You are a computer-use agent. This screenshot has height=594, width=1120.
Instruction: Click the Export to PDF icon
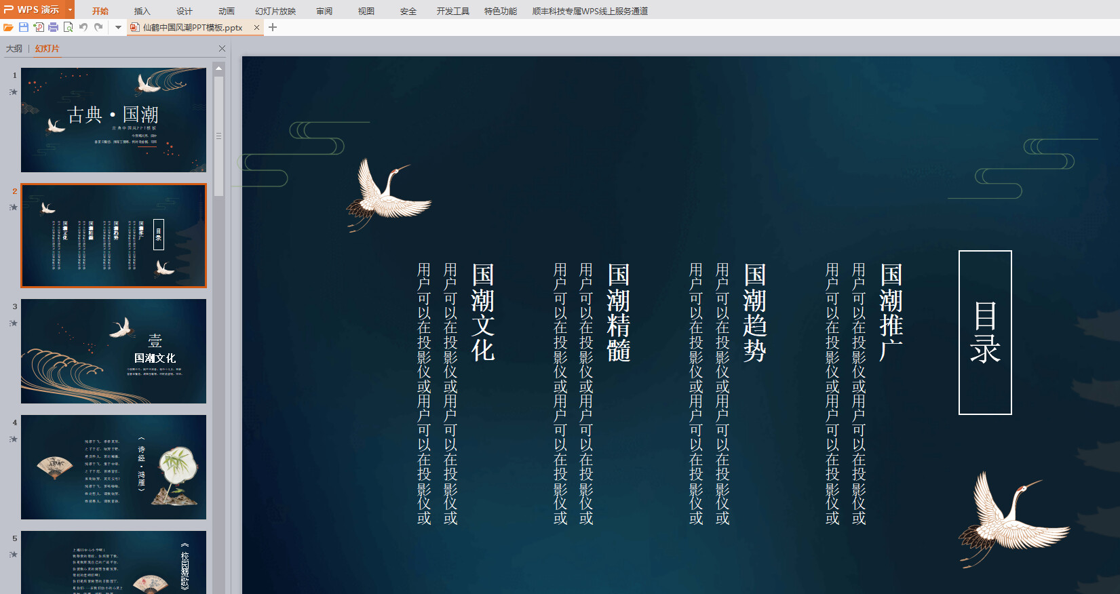39,27
